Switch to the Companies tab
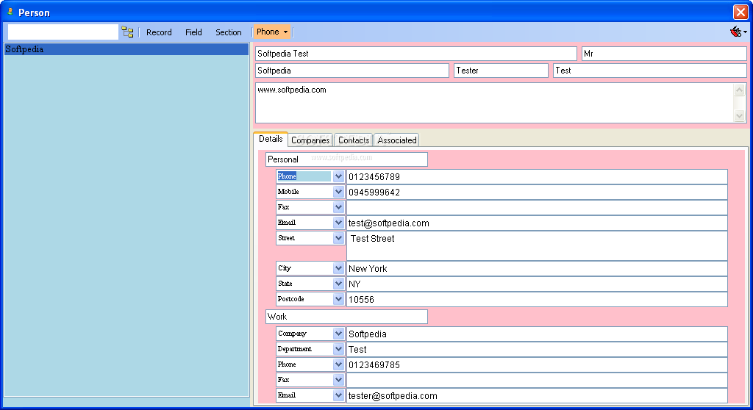This screenshot has width=753, height=410. [310, 140]
